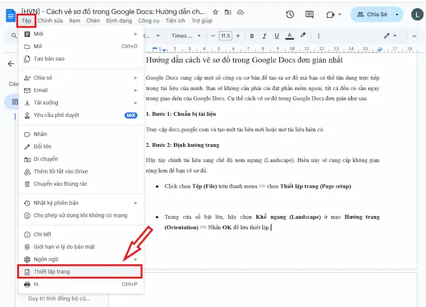
Task: Select Giới hạn vì lý do bảo mật
Action: (x=81, y=247)
